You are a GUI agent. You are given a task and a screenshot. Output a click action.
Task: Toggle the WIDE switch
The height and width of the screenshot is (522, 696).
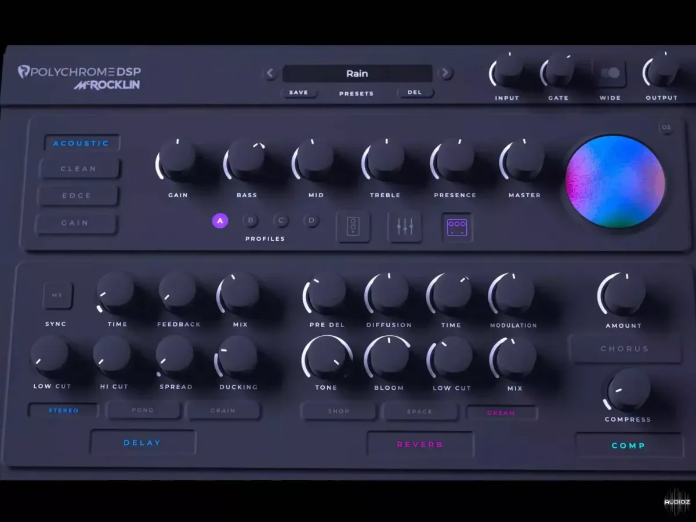coord(609,73)
